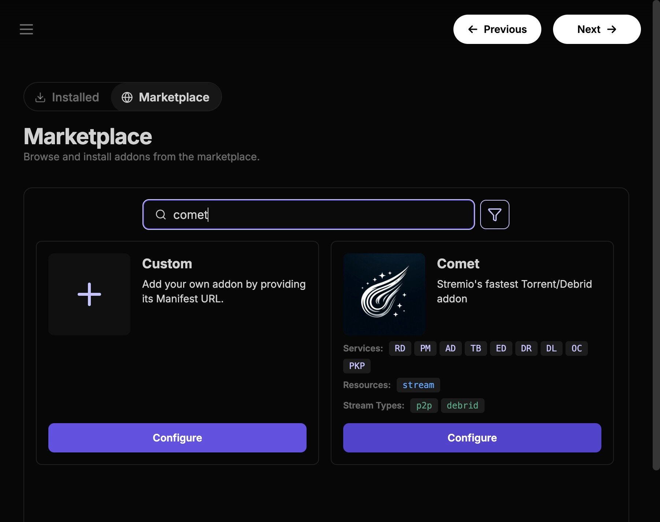
Task: Click the filter funnel icon
Action: click(x=494, y=215)
